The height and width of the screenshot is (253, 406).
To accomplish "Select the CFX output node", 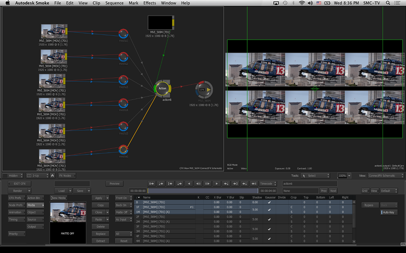I will pyautogui.click(x=203, y=89).
